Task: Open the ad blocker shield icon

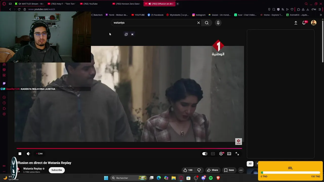Action: pos(278,9)
